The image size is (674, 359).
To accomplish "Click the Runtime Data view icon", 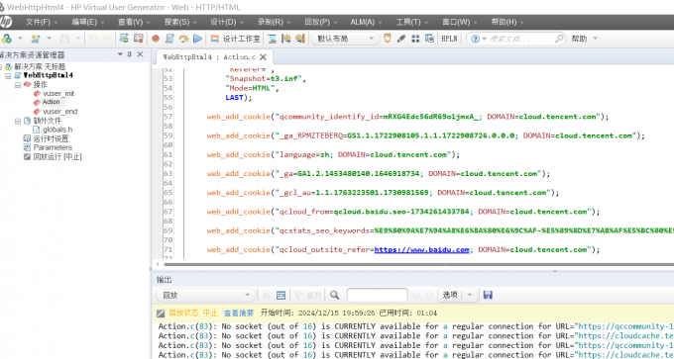I will [300, 39].
